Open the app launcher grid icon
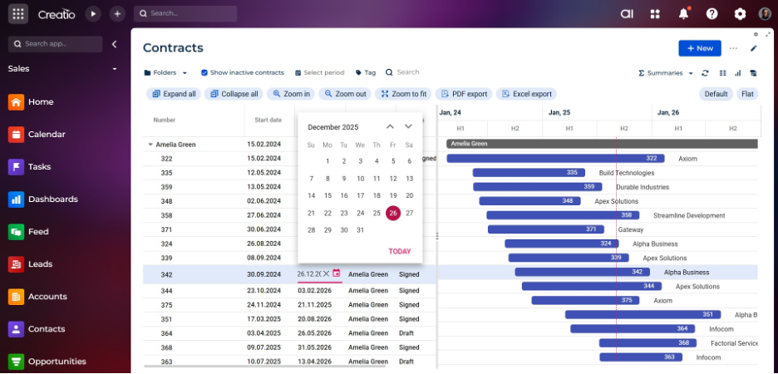Screen dimensions: 778x374 click(19, 13)
